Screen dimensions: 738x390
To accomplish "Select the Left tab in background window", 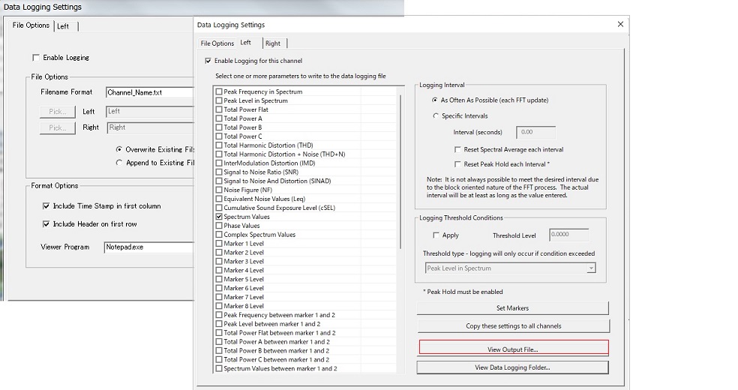I will point(63,26).
